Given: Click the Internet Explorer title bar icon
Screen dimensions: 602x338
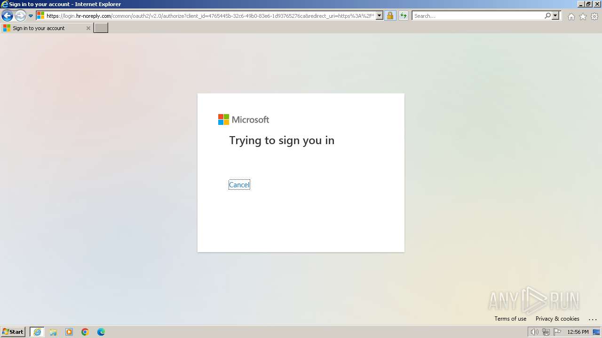Looking at the screenshot, I should pyautogui.click(x=5, y=4).
